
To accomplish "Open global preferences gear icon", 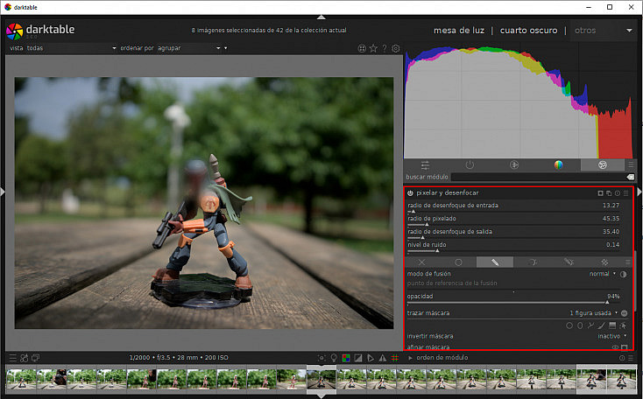I will click(396, 48).
